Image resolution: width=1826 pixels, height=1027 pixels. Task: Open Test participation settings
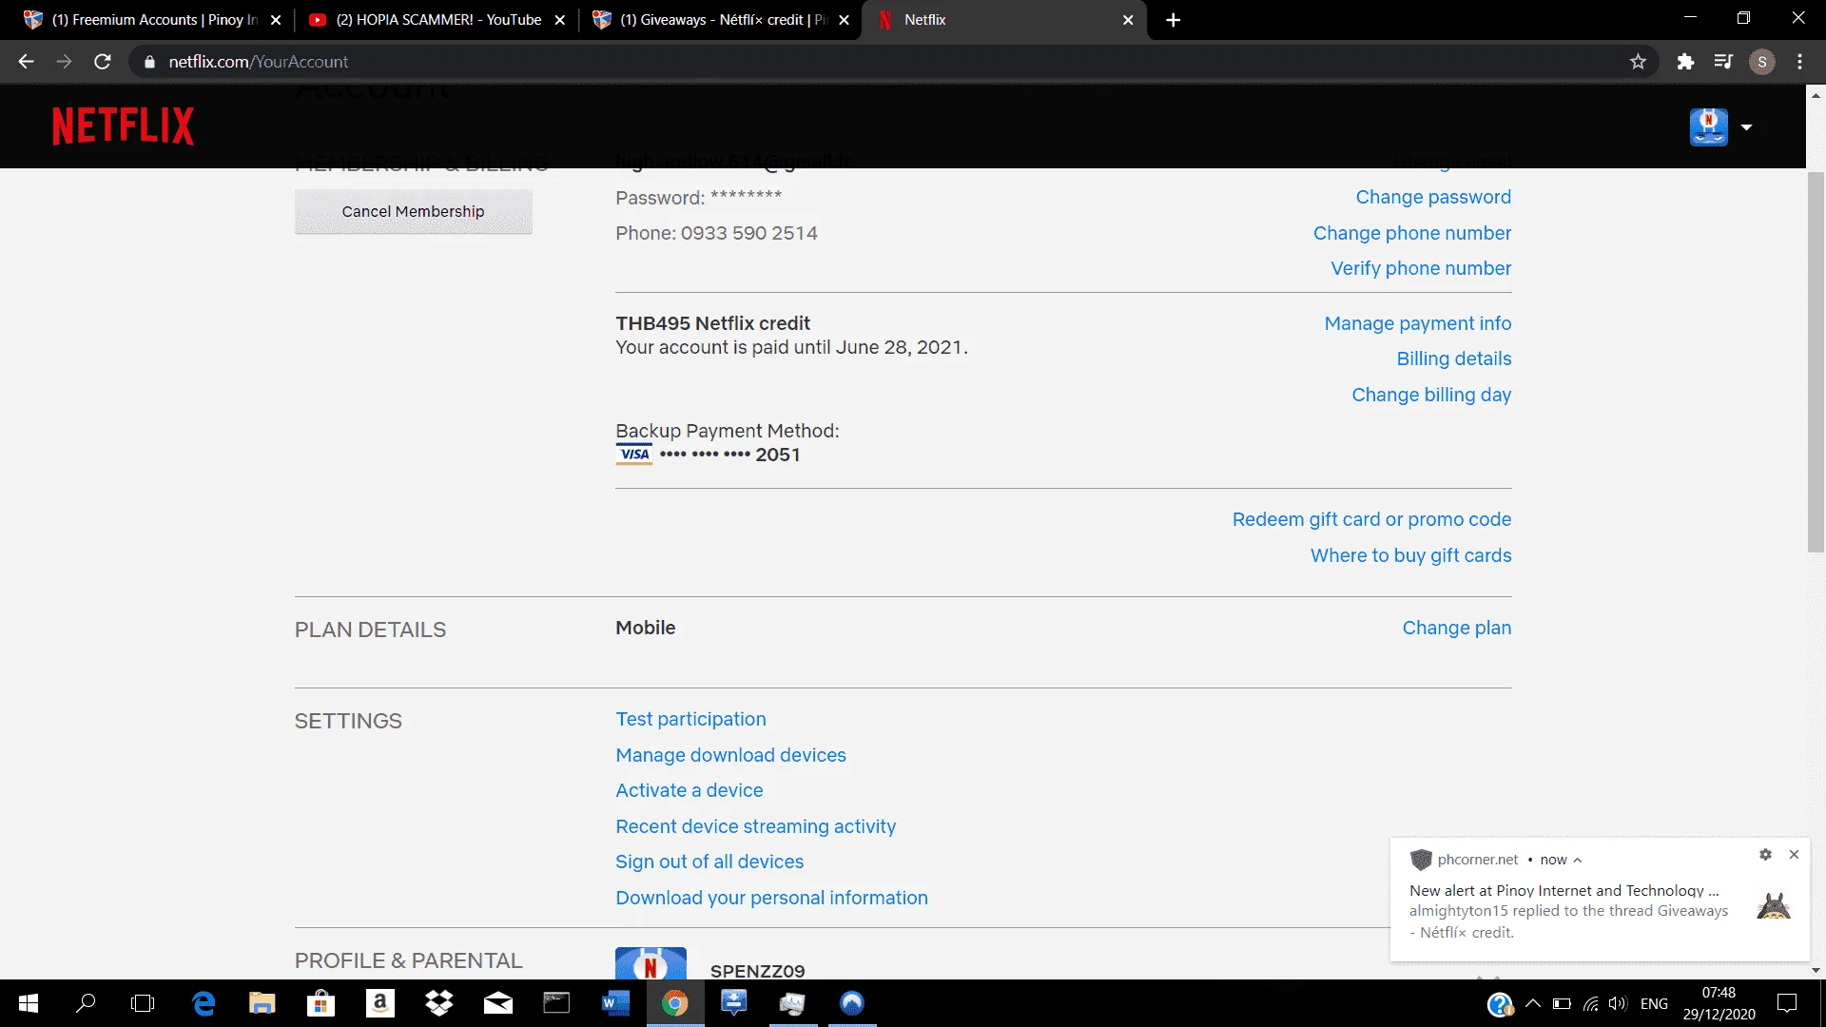(x=690, y=719)
